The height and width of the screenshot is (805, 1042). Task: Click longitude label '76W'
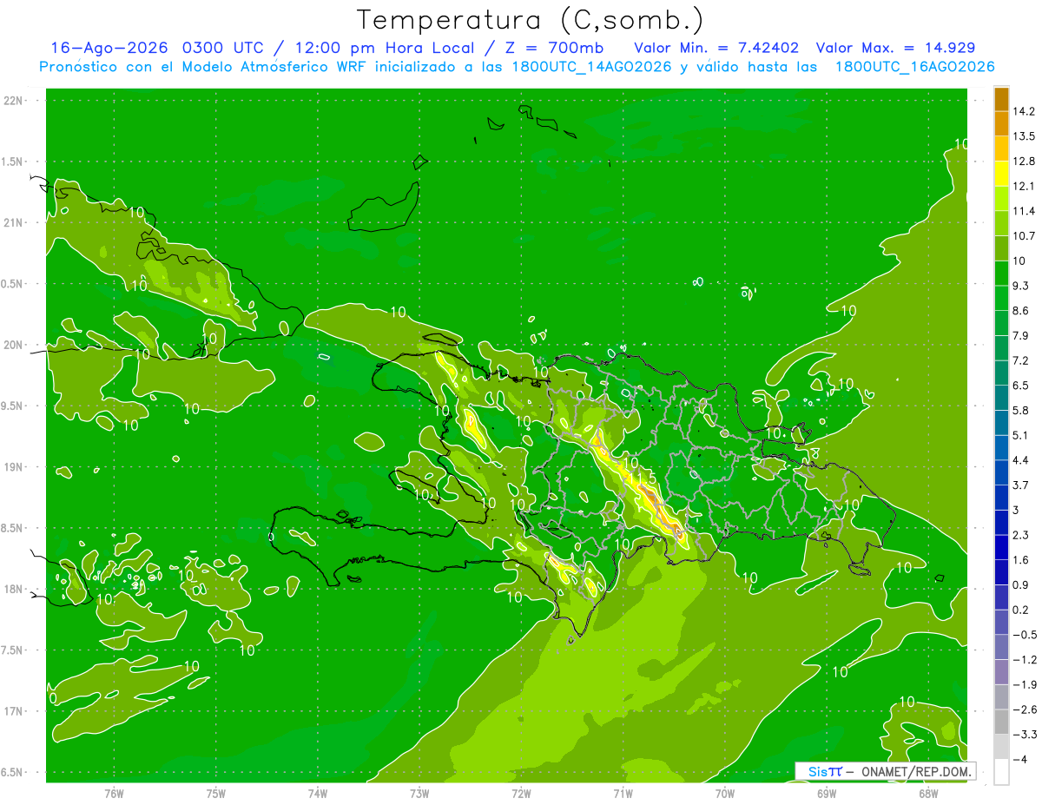(114, 793)
